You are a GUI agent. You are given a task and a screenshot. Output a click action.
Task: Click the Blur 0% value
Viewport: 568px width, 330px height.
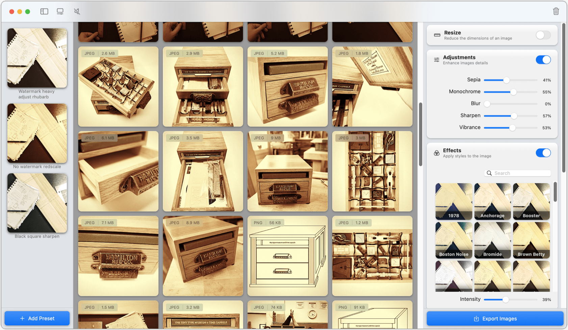[x=548, y=104]
